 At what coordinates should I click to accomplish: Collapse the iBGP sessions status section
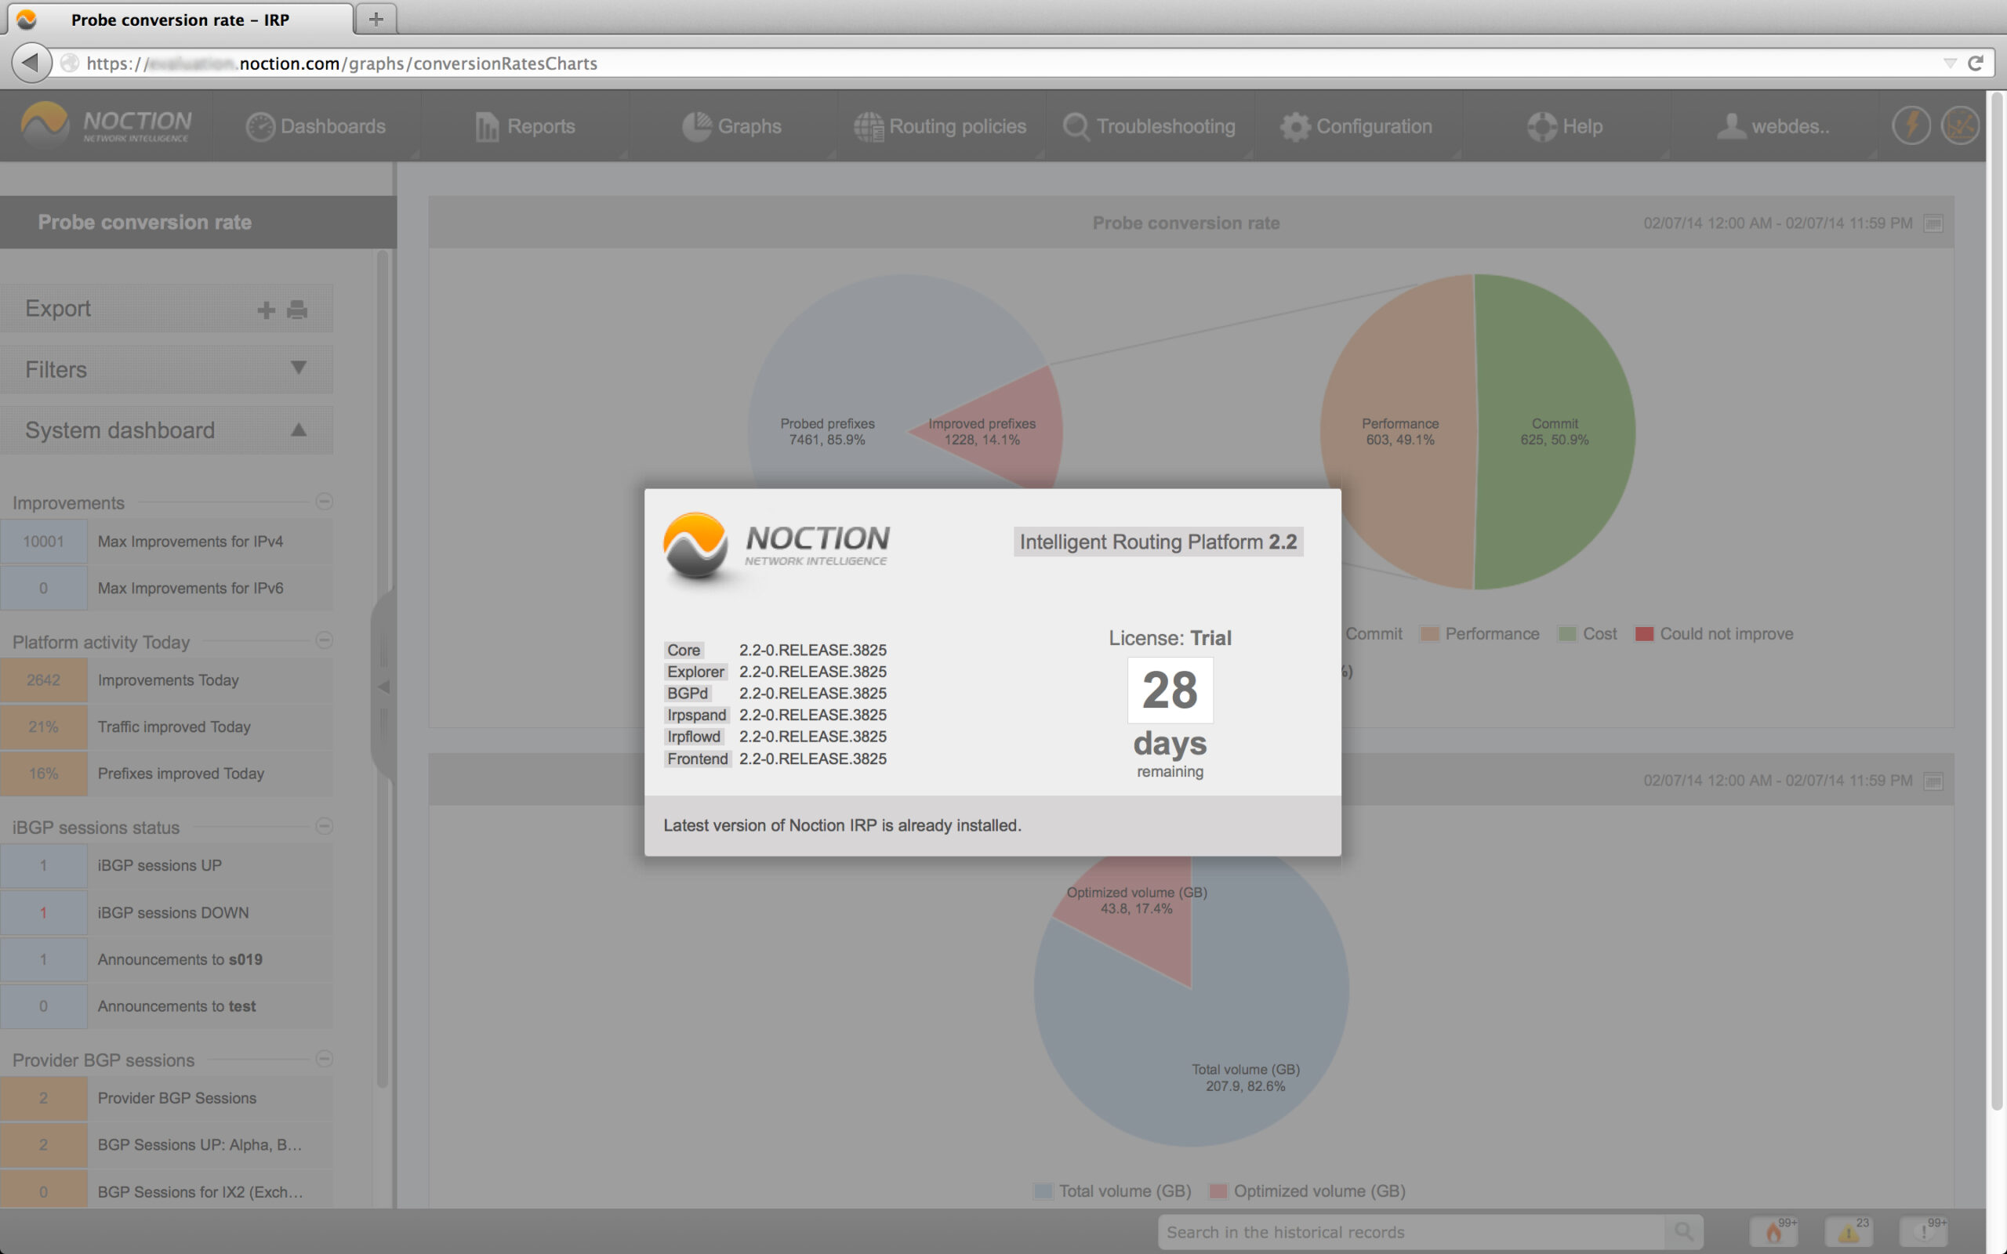coord(325,825)
